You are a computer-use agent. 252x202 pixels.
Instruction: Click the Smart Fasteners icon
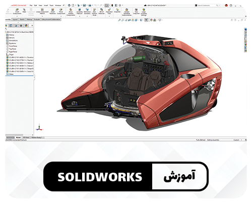tap(53, 12)
